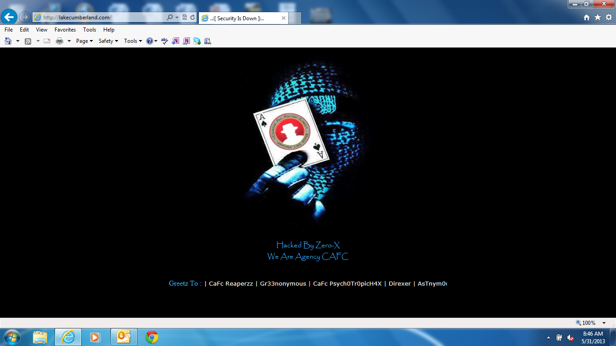Open the Page dropdown menu

84,41
